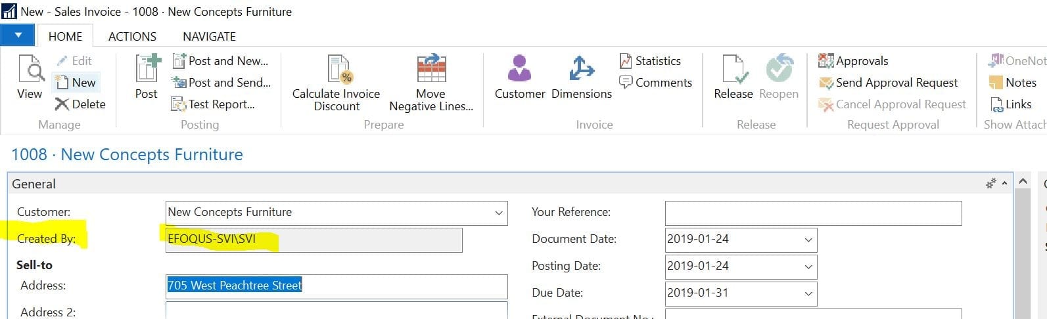Image resolution: width=1047 pixels, height=319 pixels.
Task: Release the document
Action: 733,77
